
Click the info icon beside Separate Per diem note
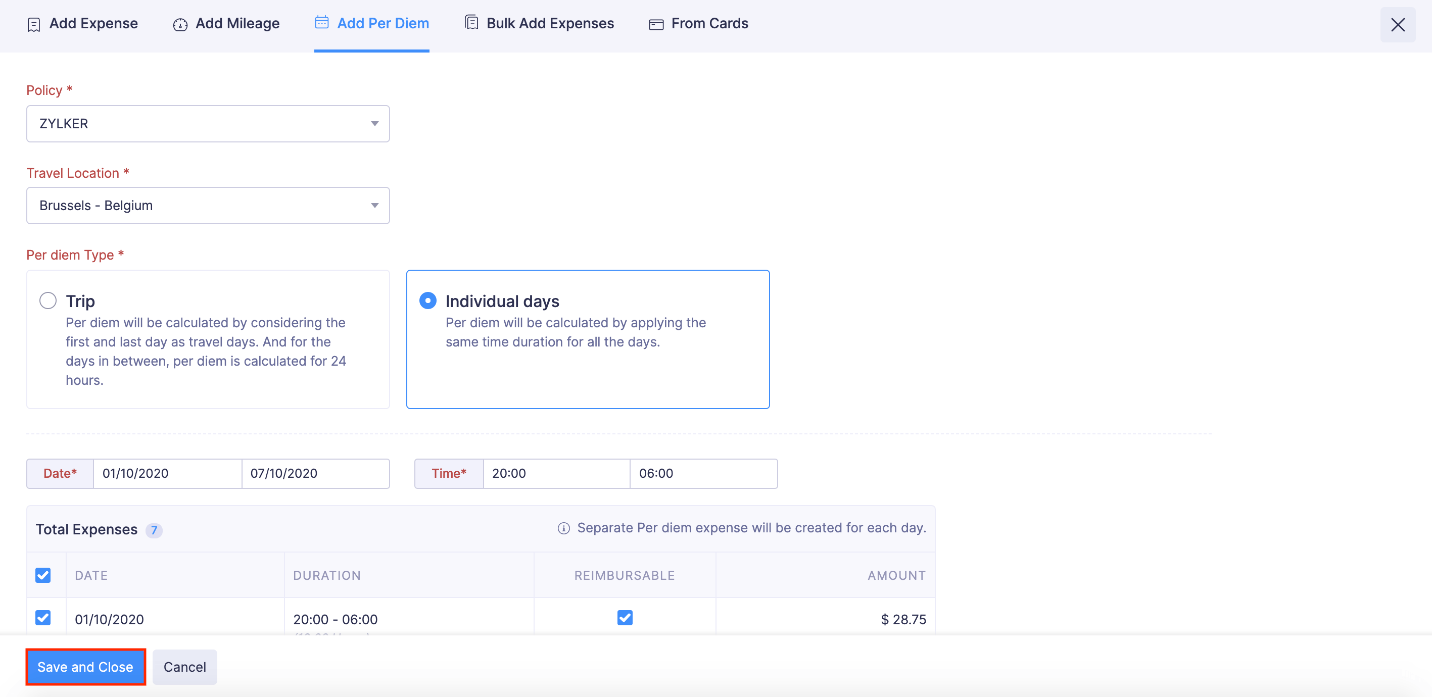point(564,528)
